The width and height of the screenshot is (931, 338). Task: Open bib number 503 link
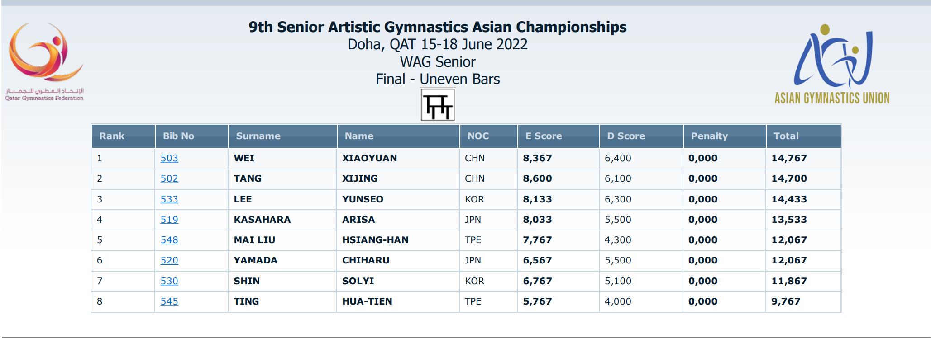[169, 158]
